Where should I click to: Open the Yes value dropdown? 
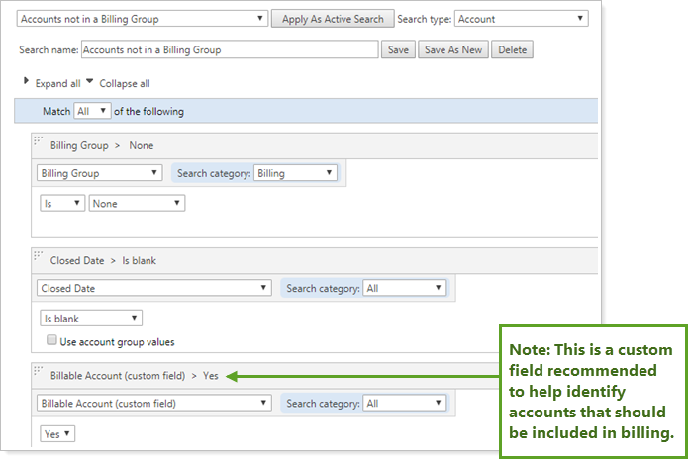pyautogui.click(x=57, y=434)
